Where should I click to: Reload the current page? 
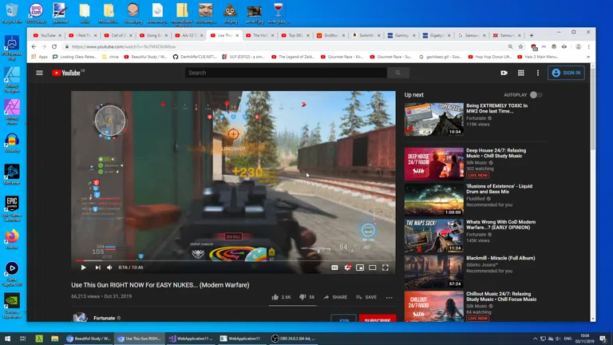54,46
